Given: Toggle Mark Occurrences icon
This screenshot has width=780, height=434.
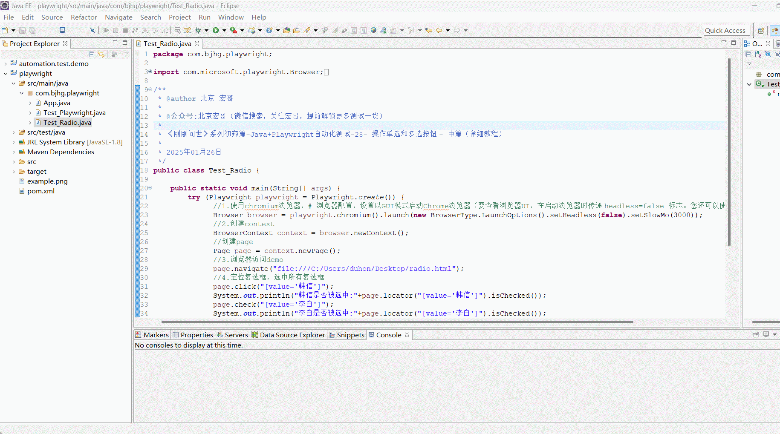Looking at the screenshot, I should click(x=335, y=30).
